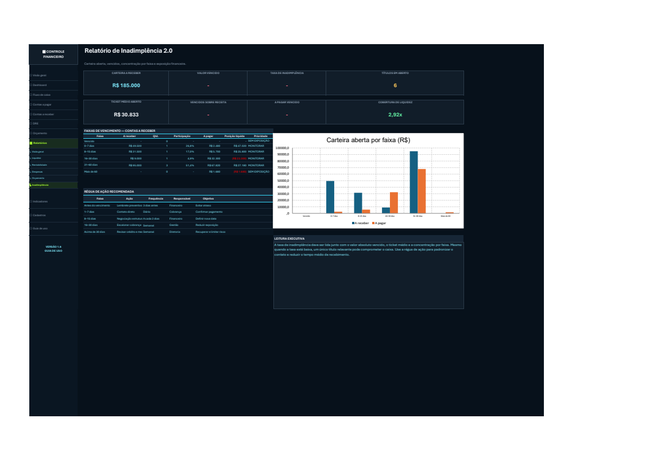Open Cadastros in the sidebar
653x461 pixels.
point(53,215)
